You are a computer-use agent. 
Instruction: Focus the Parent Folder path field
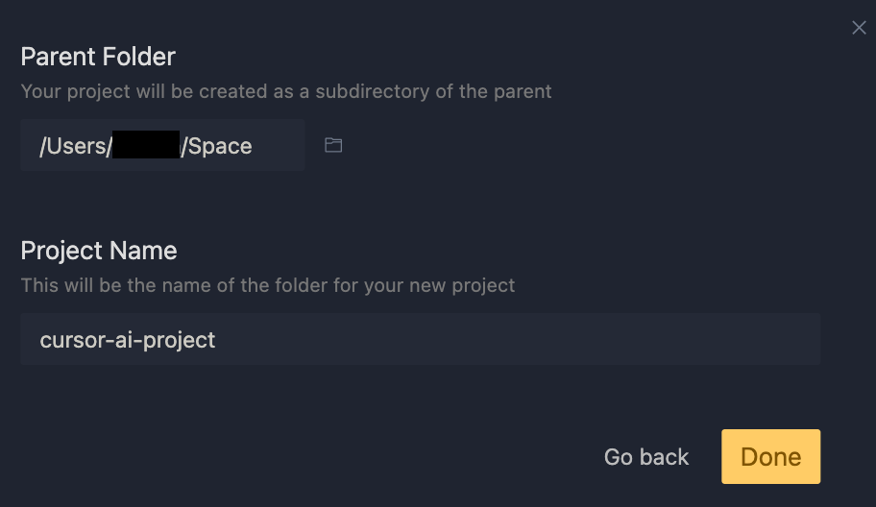[x=162, y=145]
